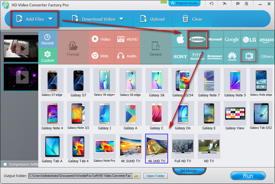Pick the Galaxy A preset
The width and height of the screenshot is (275, 184).
130,116
